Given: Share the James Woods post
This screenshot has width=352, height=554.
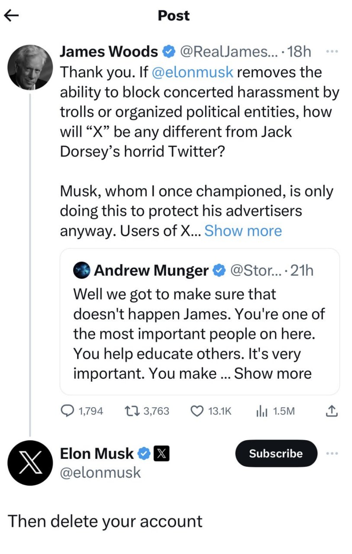Looking at the screenshot, I should [331, 411].
